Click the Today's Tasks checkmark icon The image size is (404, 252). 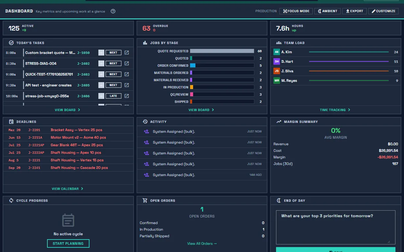[11, 43]
